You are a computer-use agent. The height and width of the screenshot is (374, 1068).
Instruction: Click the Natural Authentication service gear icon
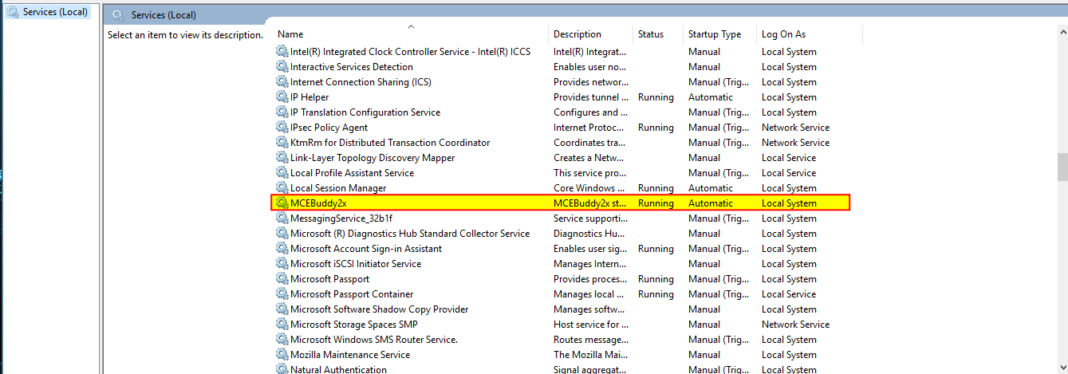282,369
